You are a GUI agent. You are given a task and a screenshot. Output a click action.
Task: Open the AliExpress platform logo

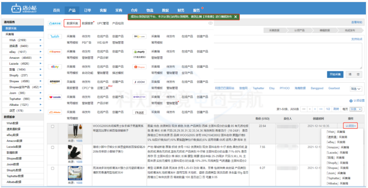[x=55, y=52]
